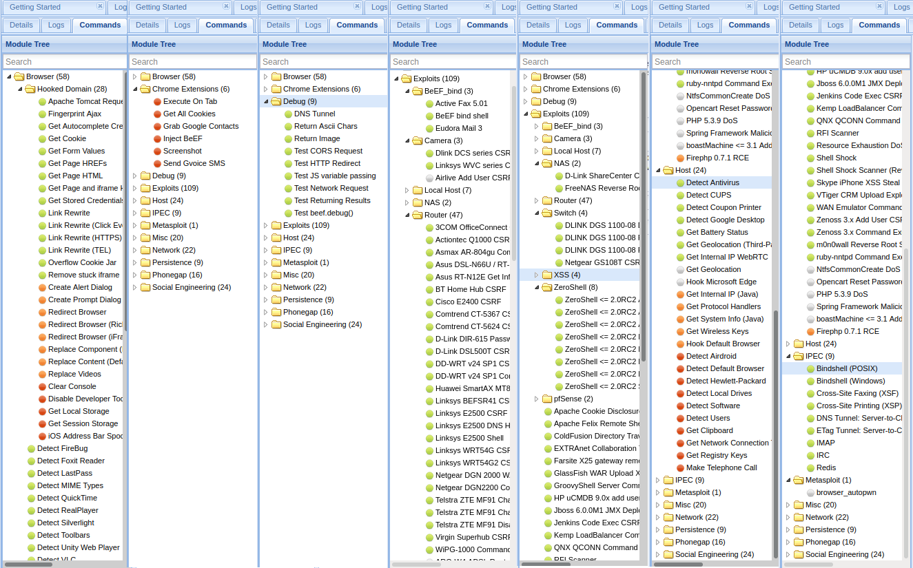Click the grey icon by Airlive Add User

tap(429, 178)
